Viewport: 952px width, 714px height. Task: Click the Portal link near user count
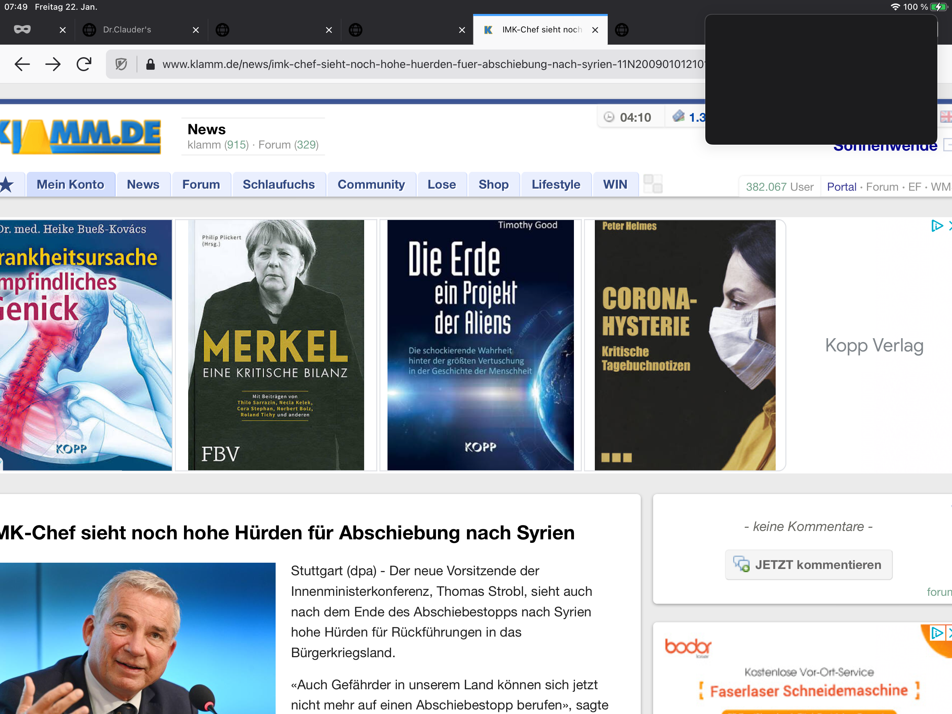coord(842,187)
